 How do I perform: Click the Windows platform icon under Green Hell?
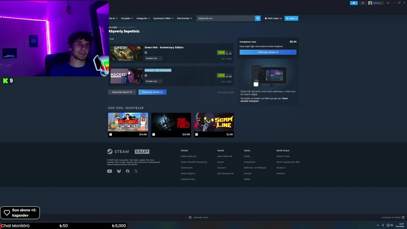[146, 53]
